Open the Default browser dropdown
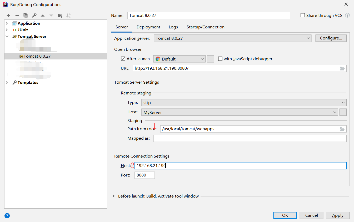The image size is (354, 222). pos(180,59)
